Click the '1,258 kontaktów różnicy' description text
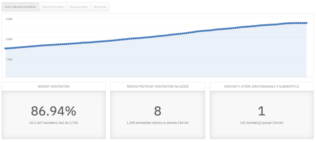 [x=158, y=123]
